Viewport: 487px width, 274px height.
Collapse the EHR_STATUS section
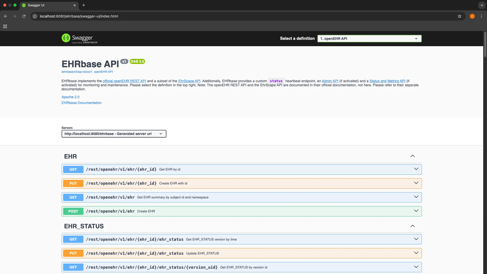(x=412, y=226)
